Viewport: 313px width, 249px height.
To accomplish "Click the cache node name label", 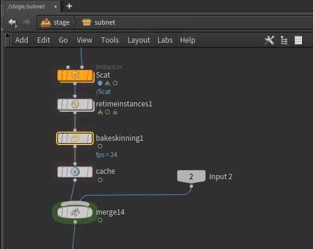I will click(x=106, y=171).
